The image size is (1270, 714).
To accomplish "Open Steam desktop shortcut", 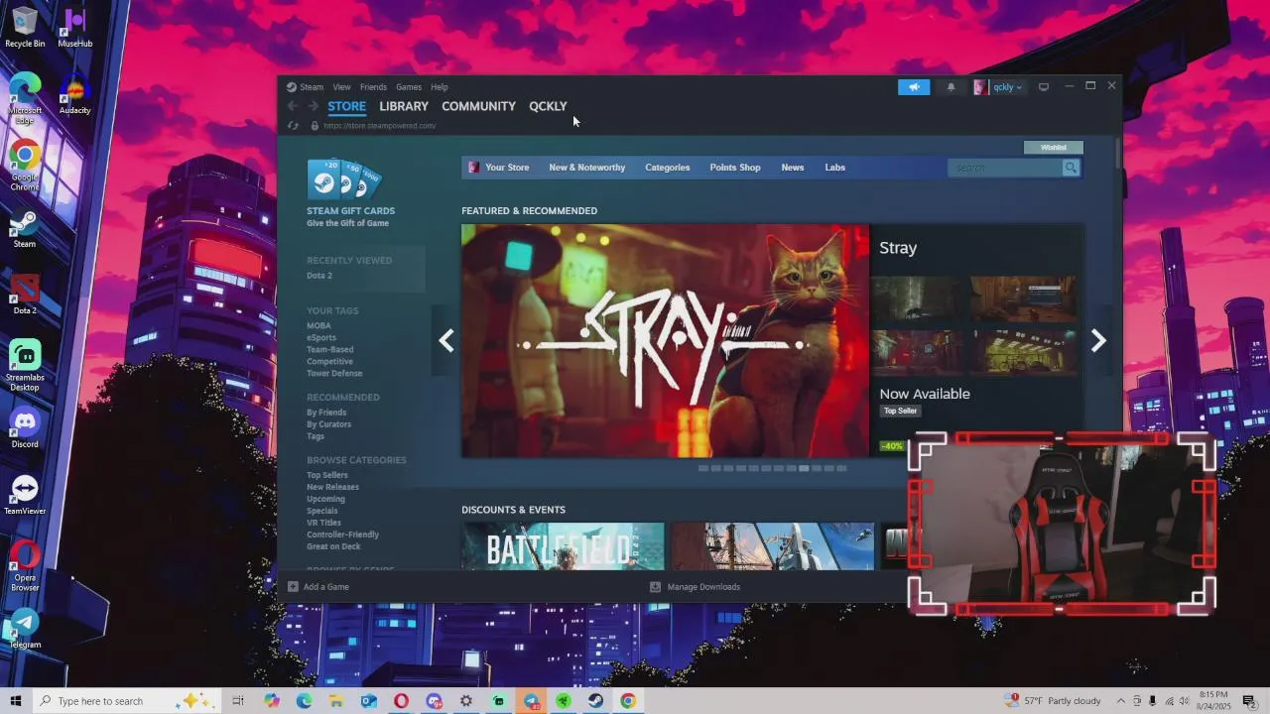I will point(25,228).
